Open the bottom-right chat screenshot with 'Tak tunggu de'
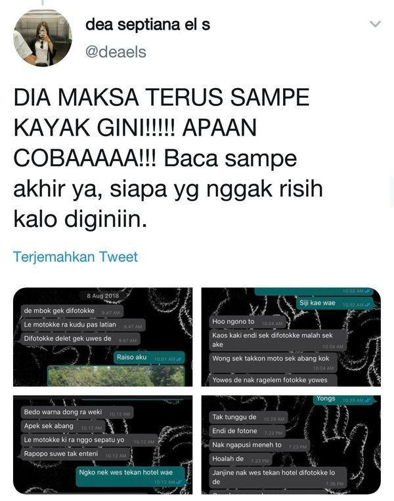The image size is (394, 501). 291,444
